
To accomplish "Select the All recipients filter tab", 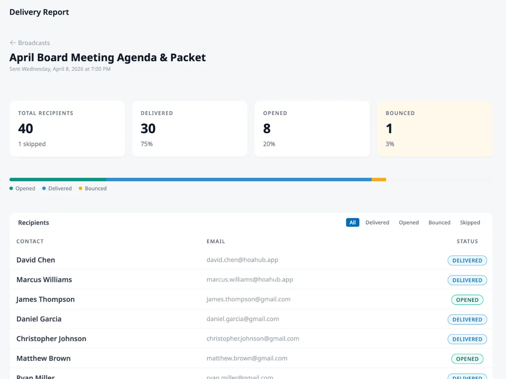I will [x=353, y=222].
